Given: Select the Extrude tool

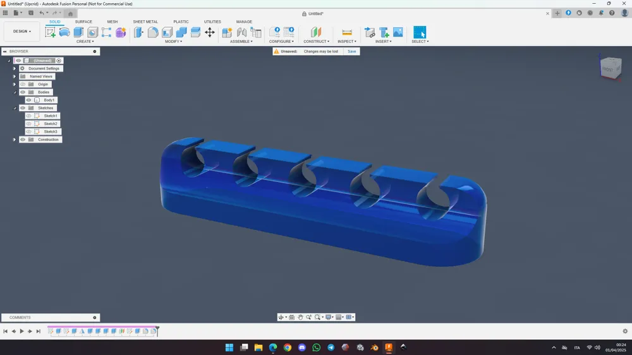Looking at the screenshot, I should point(78,32).
